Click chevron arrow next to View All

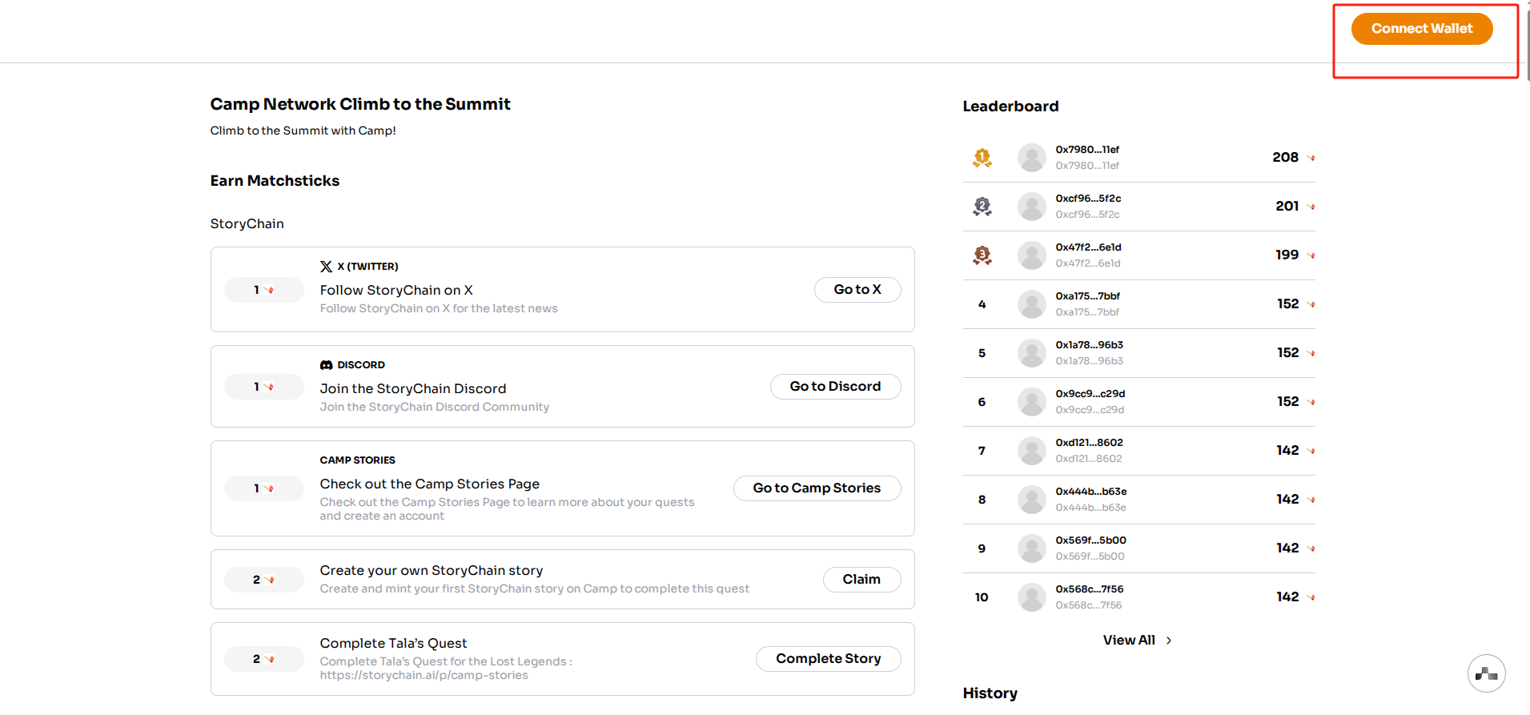1169,641
